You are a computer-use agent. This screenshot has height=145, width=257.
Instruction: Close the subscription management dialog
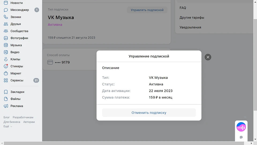click(x=208, y=57)
